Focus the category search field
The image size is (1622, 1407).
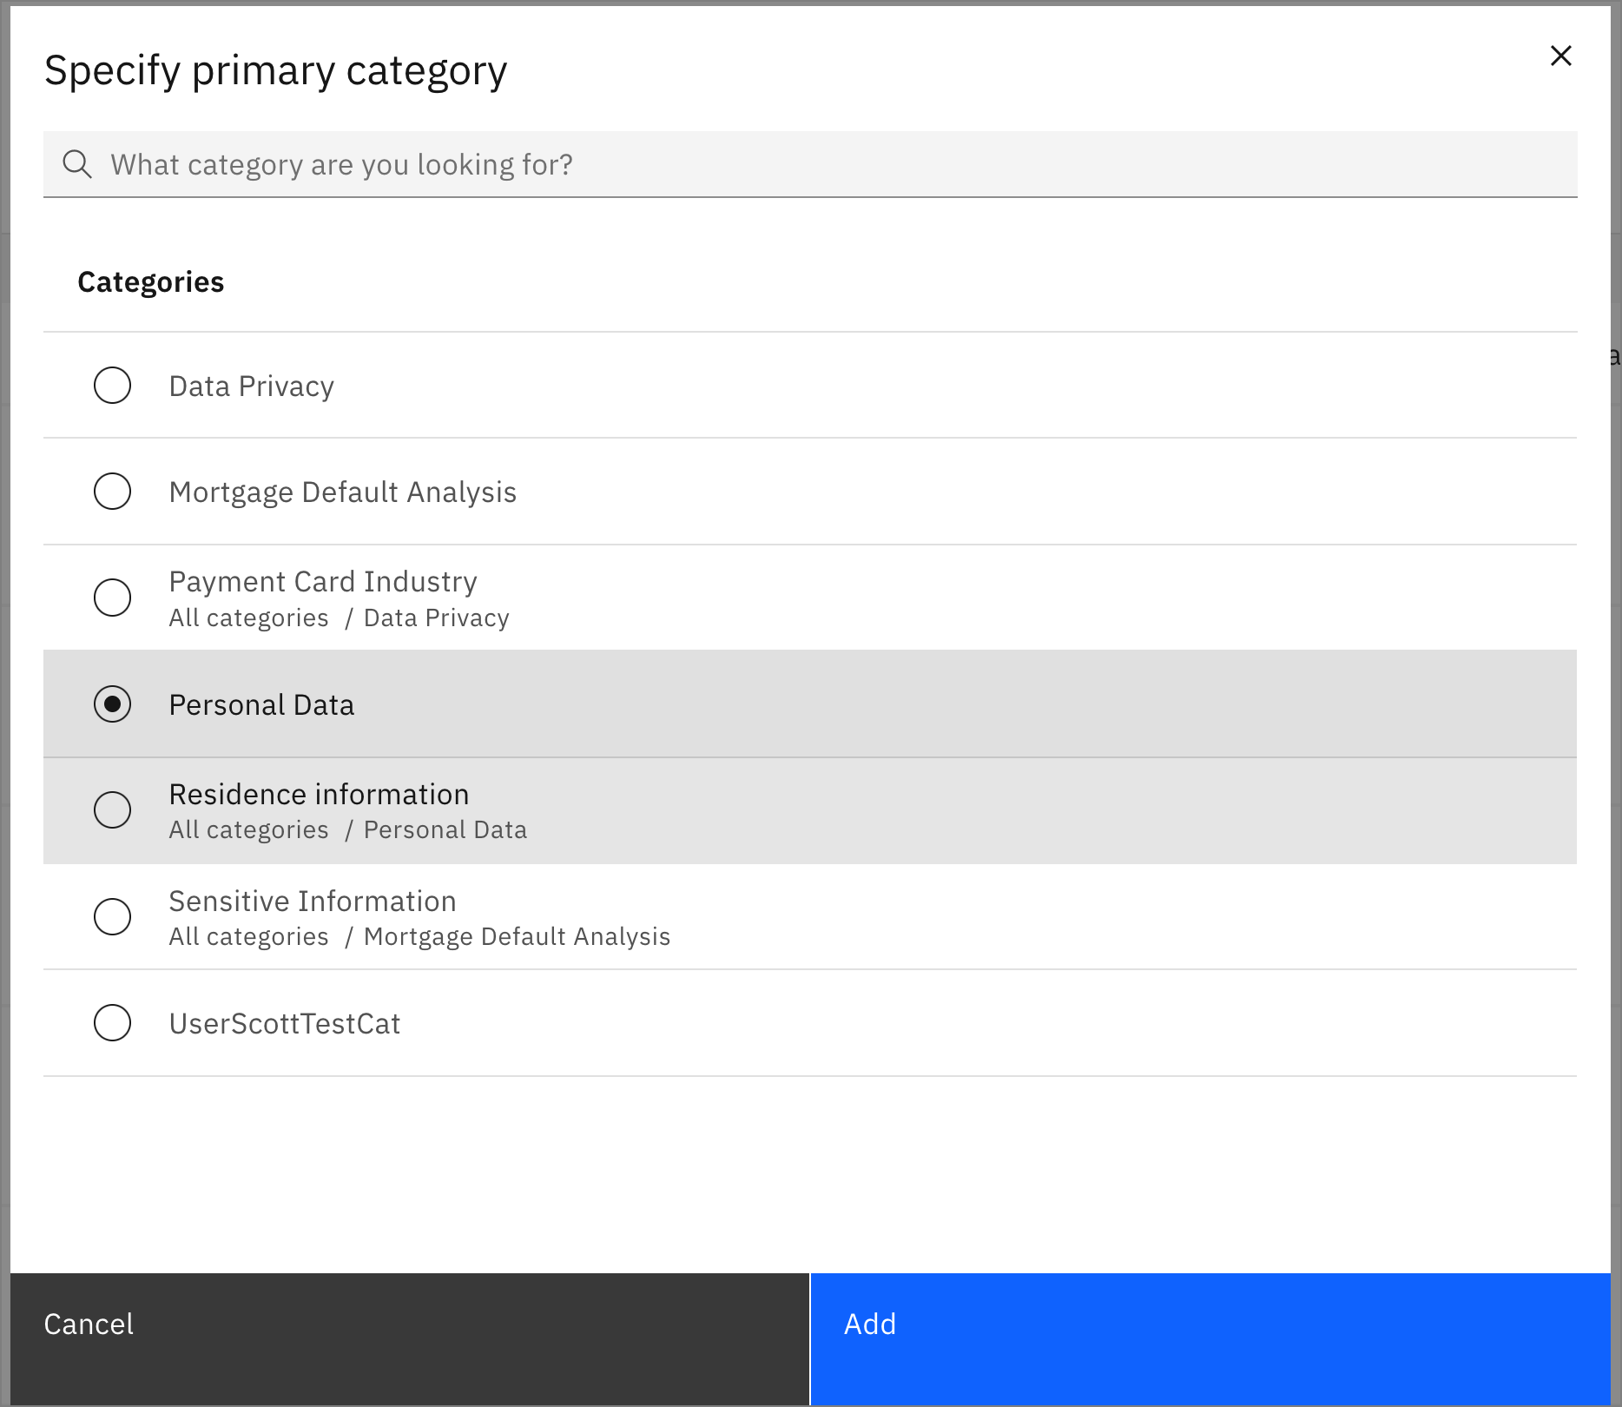pos(810,164)
